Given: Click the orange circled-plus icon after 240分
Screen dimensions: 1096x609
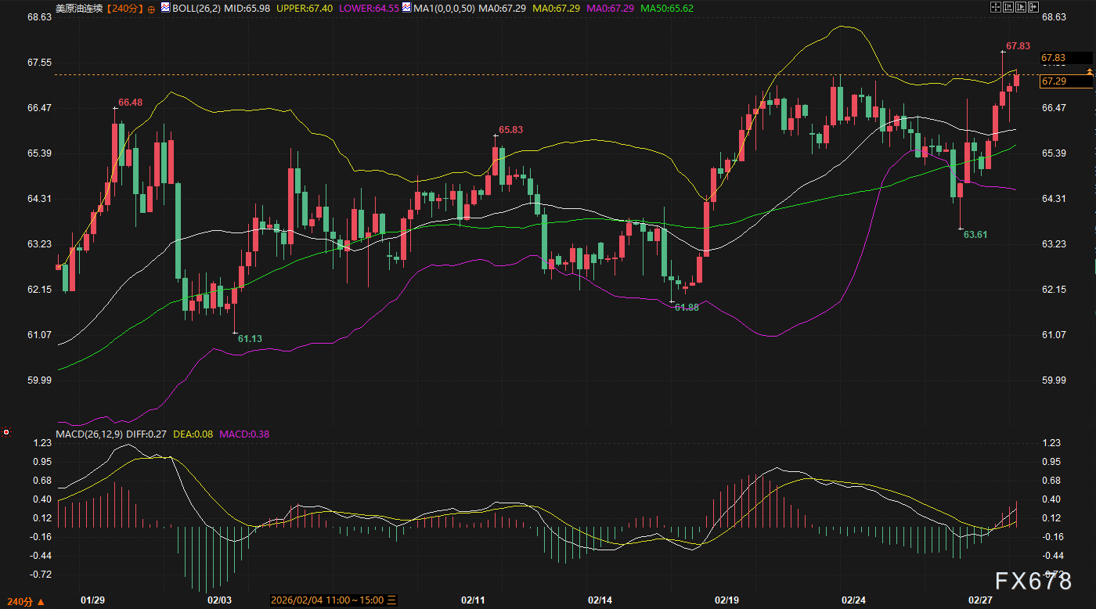Looking at the screenshot, I should point(151,9).
